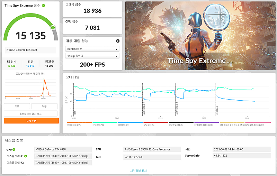Screen dimensions: 277x176
Task: Click the DISPLAY2 1920 × 1080 field
Action: tap(63, 163)
